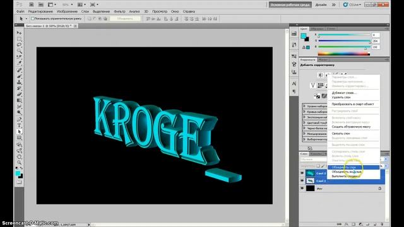
Task: Switch to the Цвет panel tab
Action: (304, 28)
